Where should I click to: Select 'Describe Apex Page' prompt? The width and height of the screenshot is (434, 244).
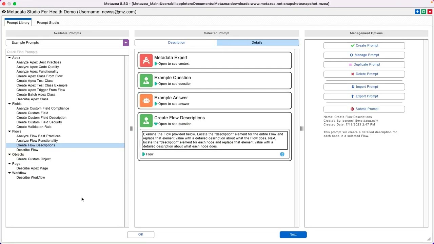[x=32, y=168]
